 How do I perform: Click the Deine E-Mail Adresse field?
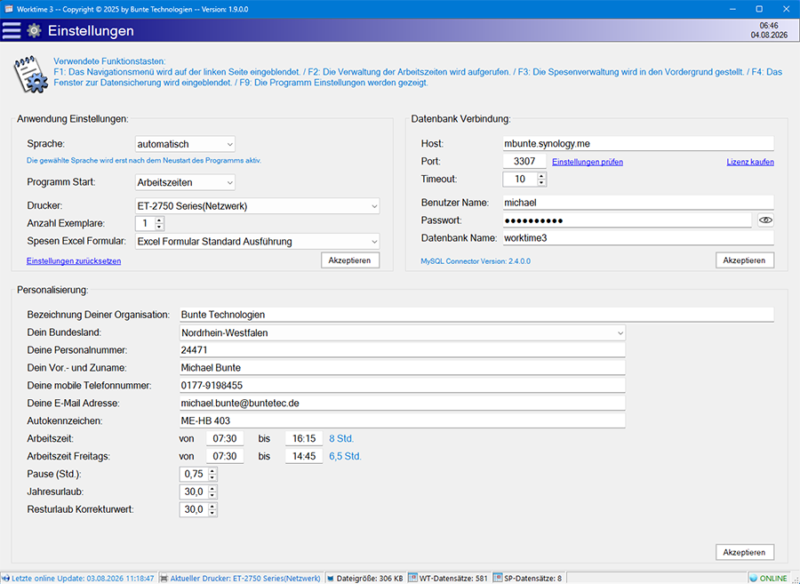point(402,403)
